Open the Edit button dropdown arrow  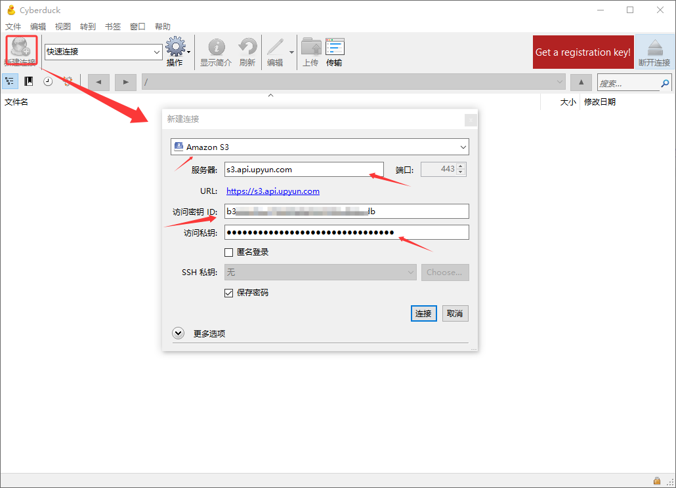pyautogui.click(x=292, y=52)
